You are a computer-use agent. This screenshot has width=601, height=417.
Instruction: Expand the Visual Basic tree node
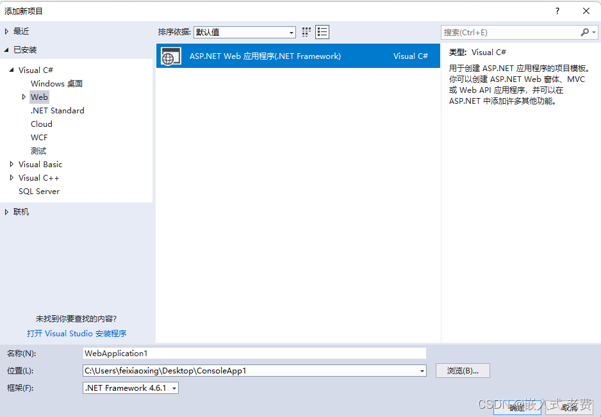tap(11, 164)
